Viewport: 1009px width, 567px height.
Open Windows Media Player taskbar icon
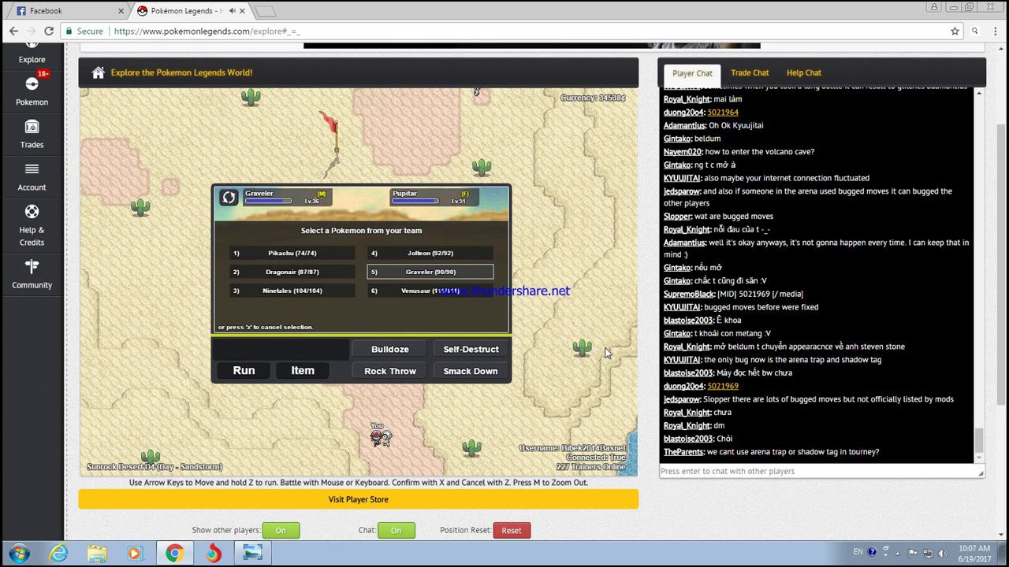[135, 554]
